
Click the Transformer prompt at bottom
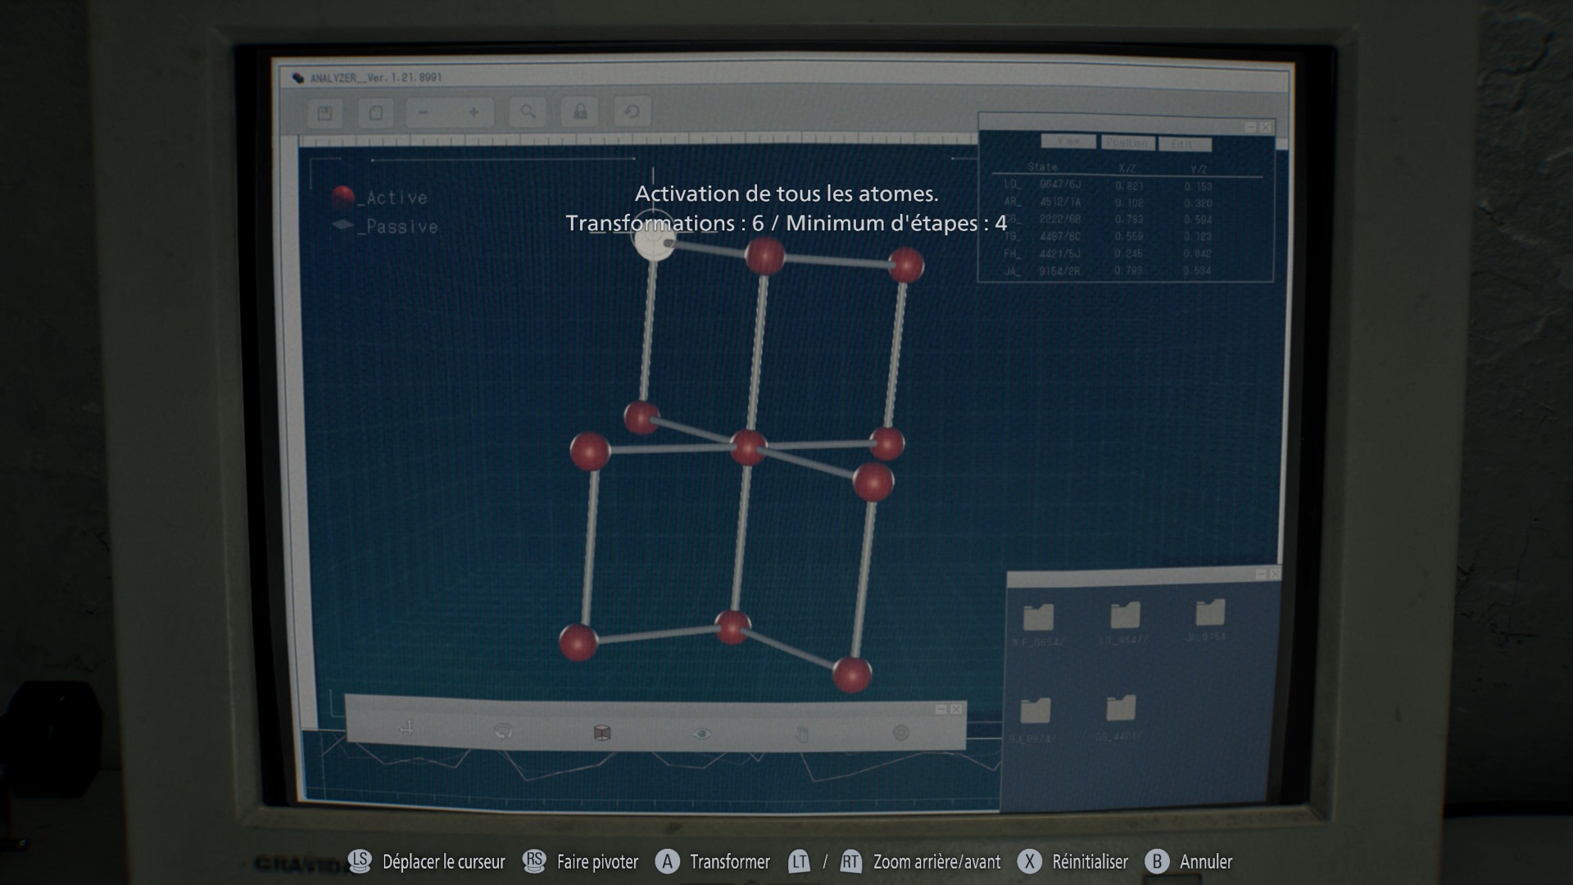point(729,862)
